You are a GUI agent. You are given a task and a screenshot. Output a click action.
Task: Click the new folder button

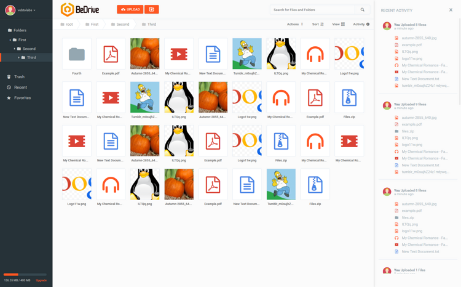(x=152, y=9)
